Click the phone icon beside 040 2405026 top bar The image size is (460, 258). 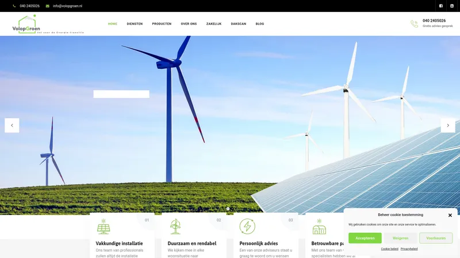coord(14,6)
